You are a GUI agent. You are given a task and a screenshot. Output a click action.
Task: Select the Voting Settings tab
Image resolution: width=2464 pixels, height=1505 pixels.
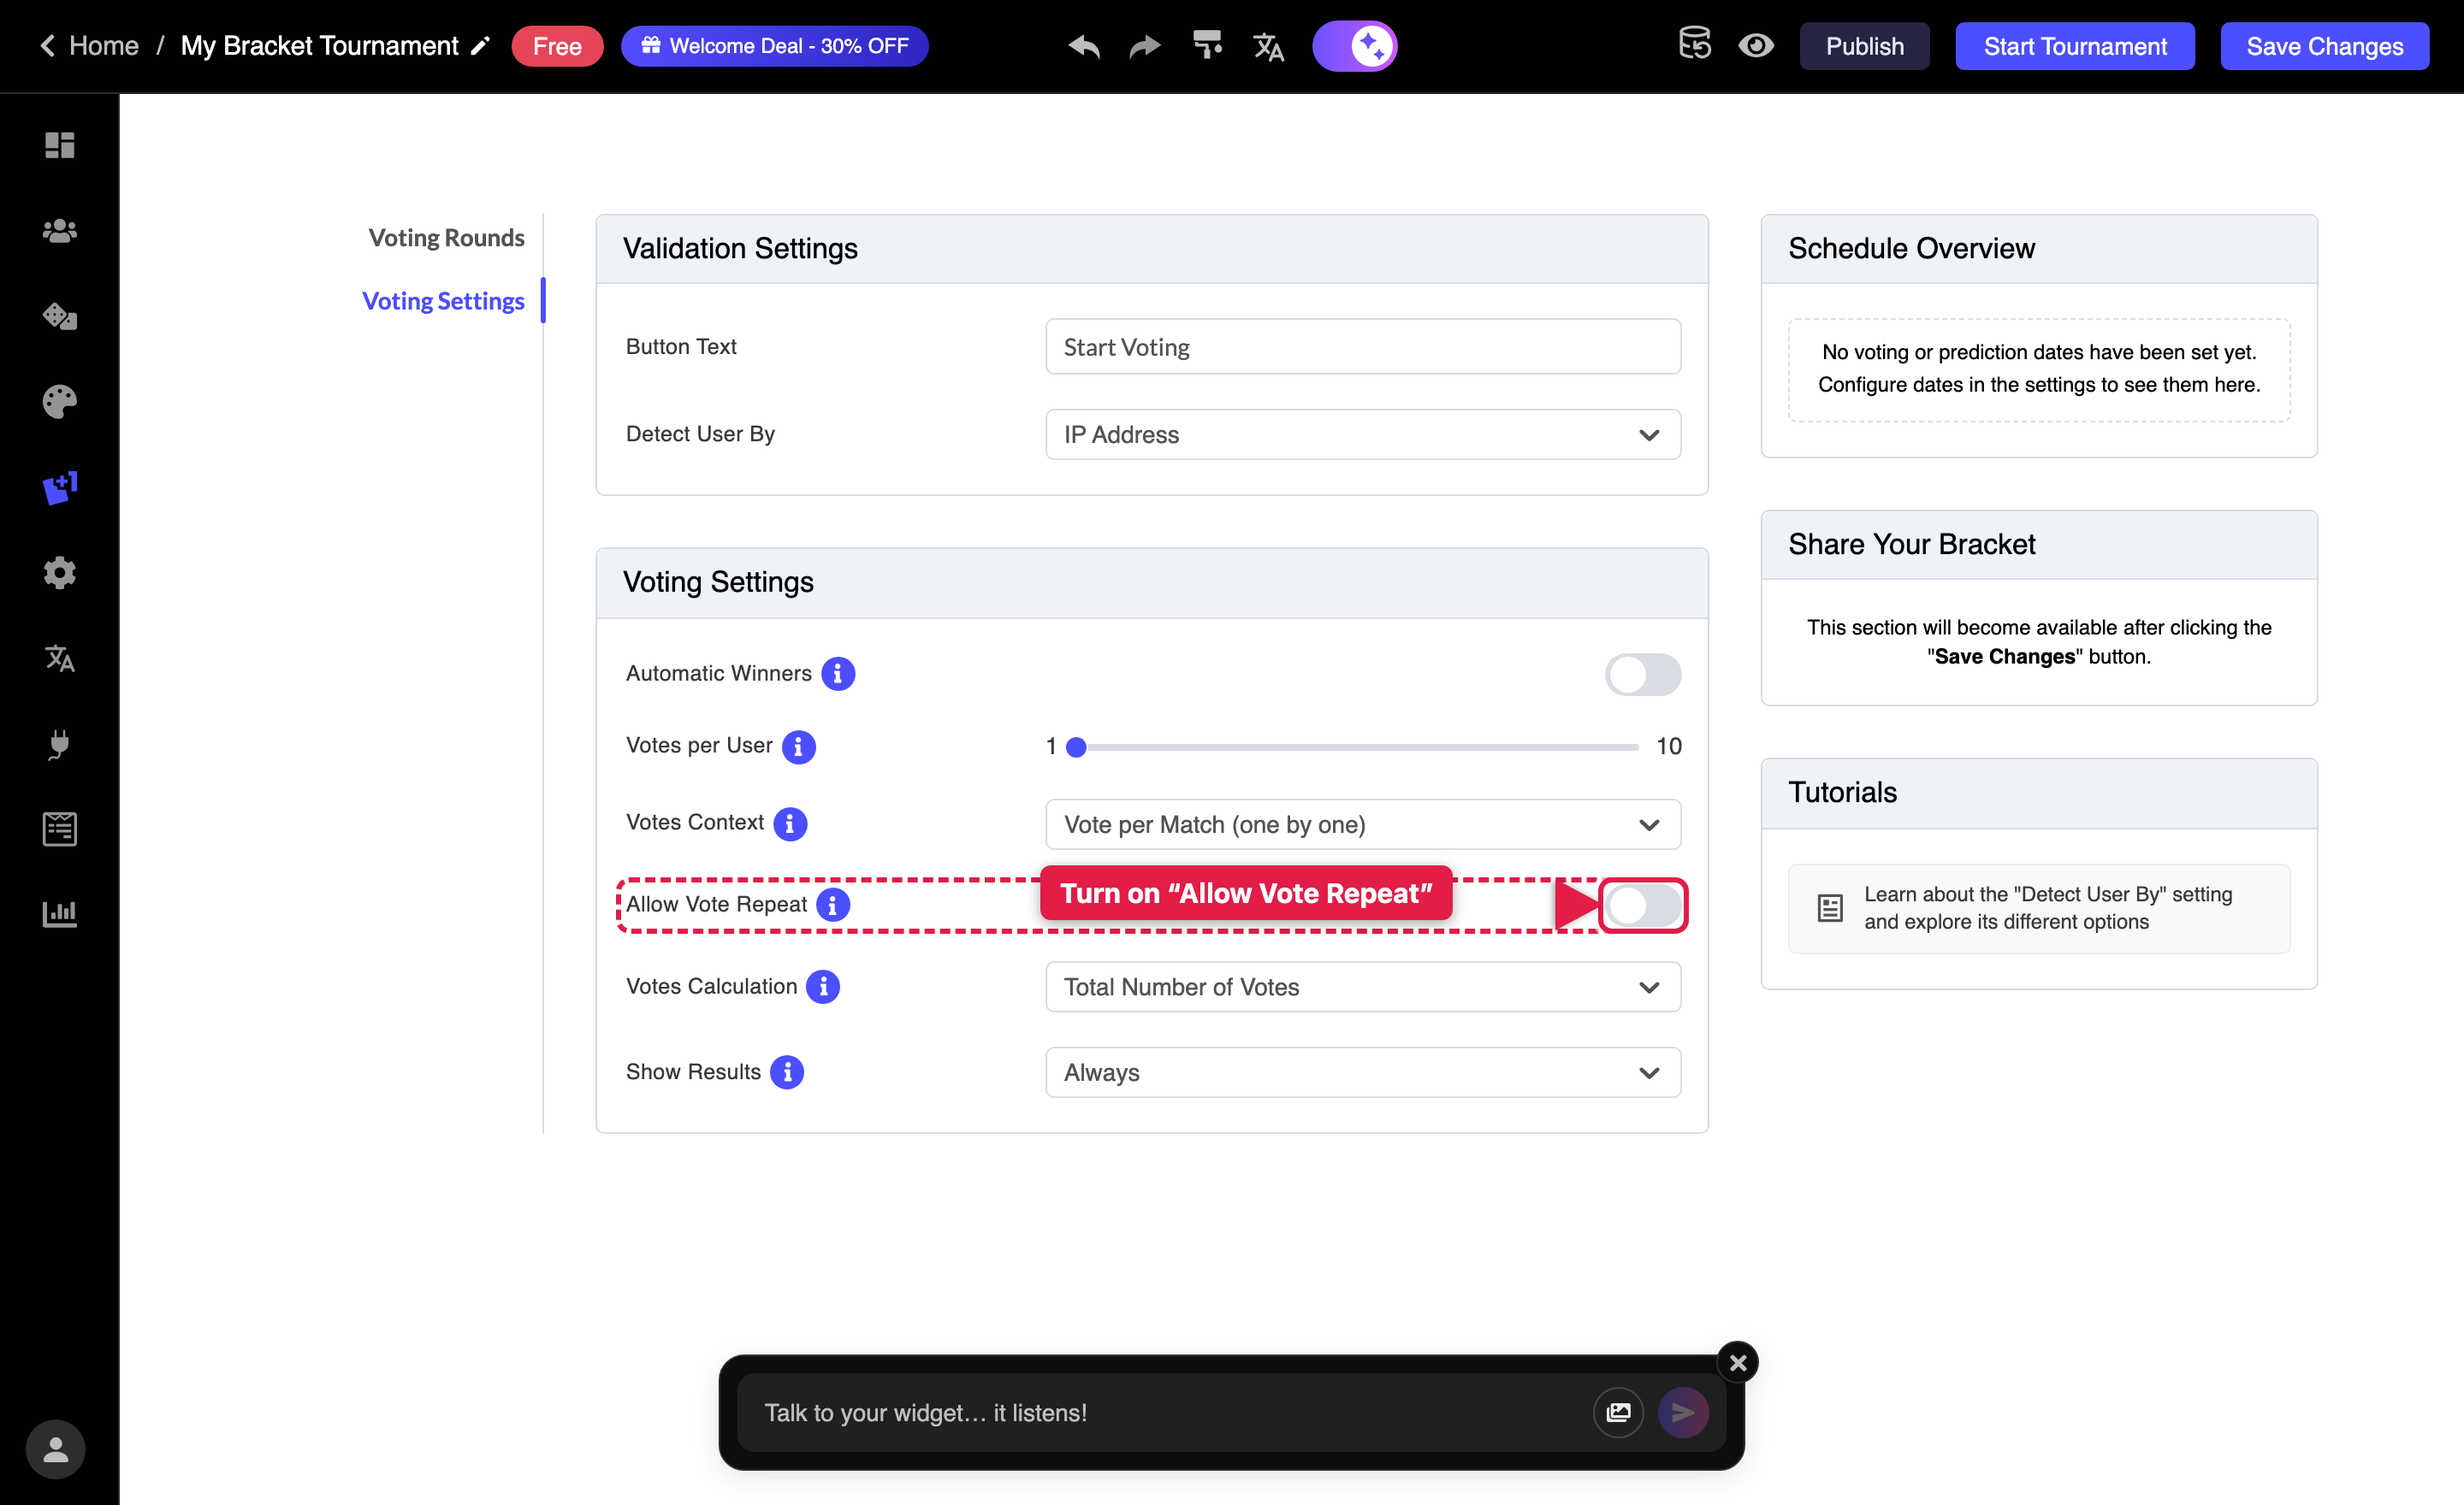click(x=443, y=301)
